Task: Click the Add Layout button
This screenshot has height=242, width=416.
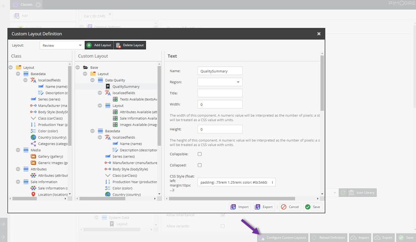Action: coord(99,45)
